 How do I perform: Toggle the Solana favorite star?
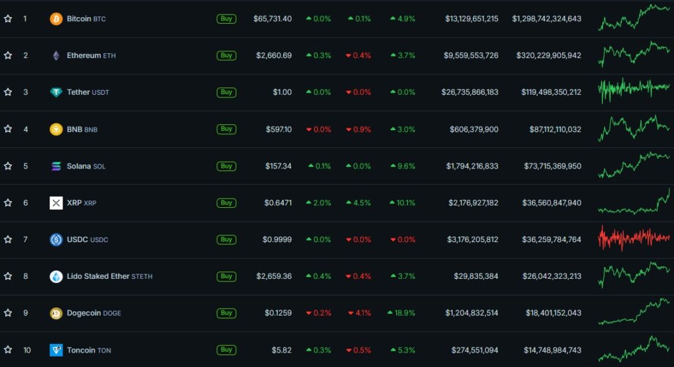8,166
